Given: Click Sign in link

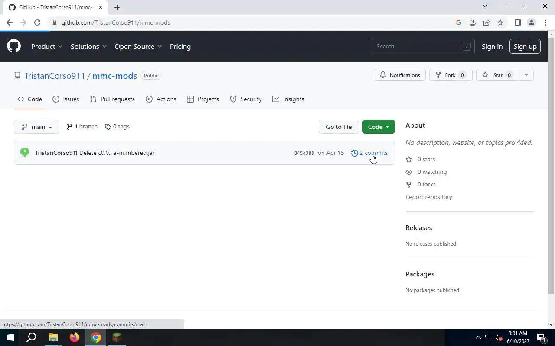Looking at the screenshot, I should click(492, 46).
